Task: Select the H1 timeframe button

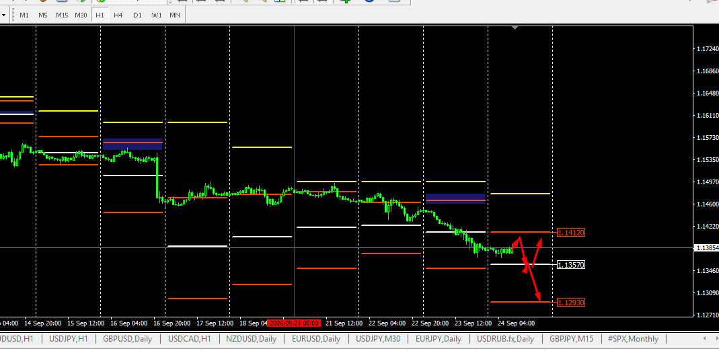Action: 100,15
